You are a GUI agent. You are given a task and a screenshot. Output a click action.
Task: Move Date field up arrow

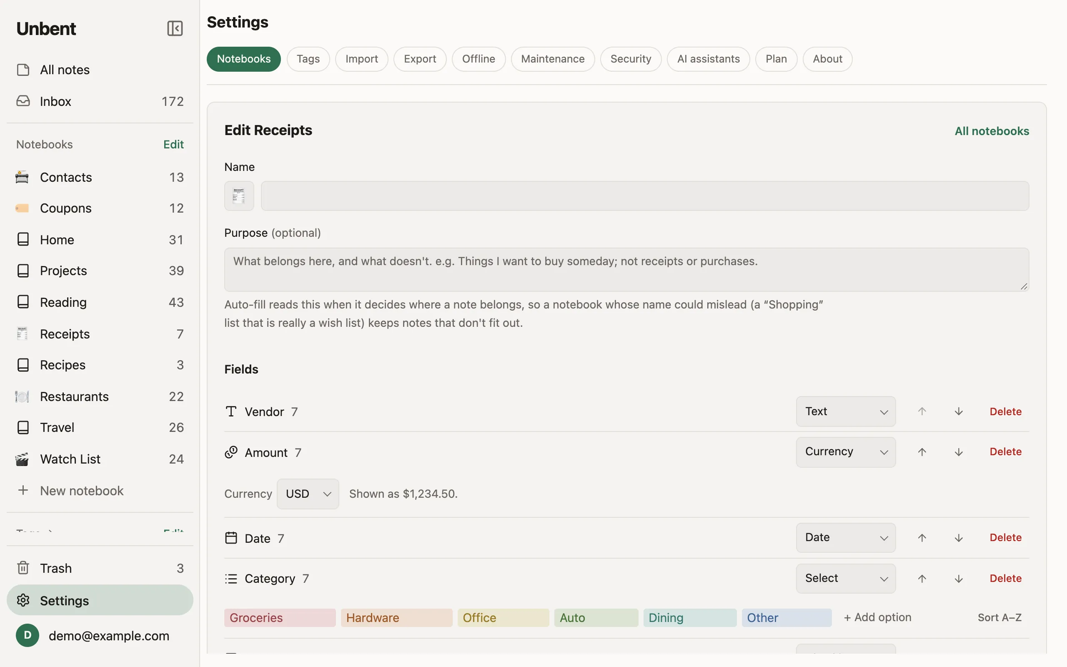coord(922,538)
